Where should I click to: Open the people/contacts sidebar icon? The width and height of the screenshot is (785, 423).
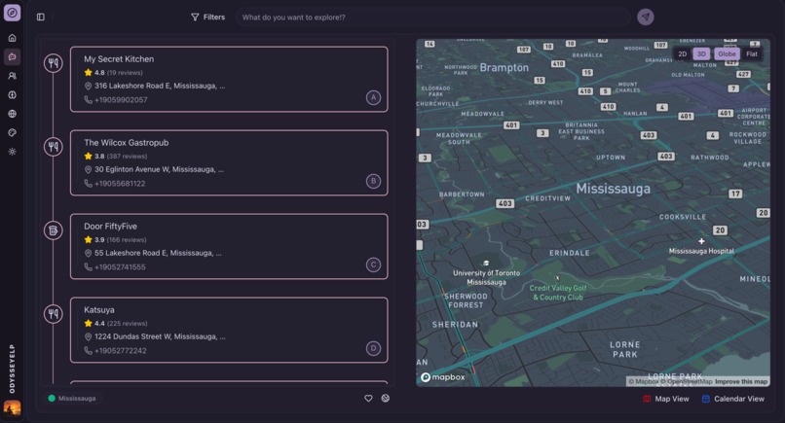pos(12,76)
